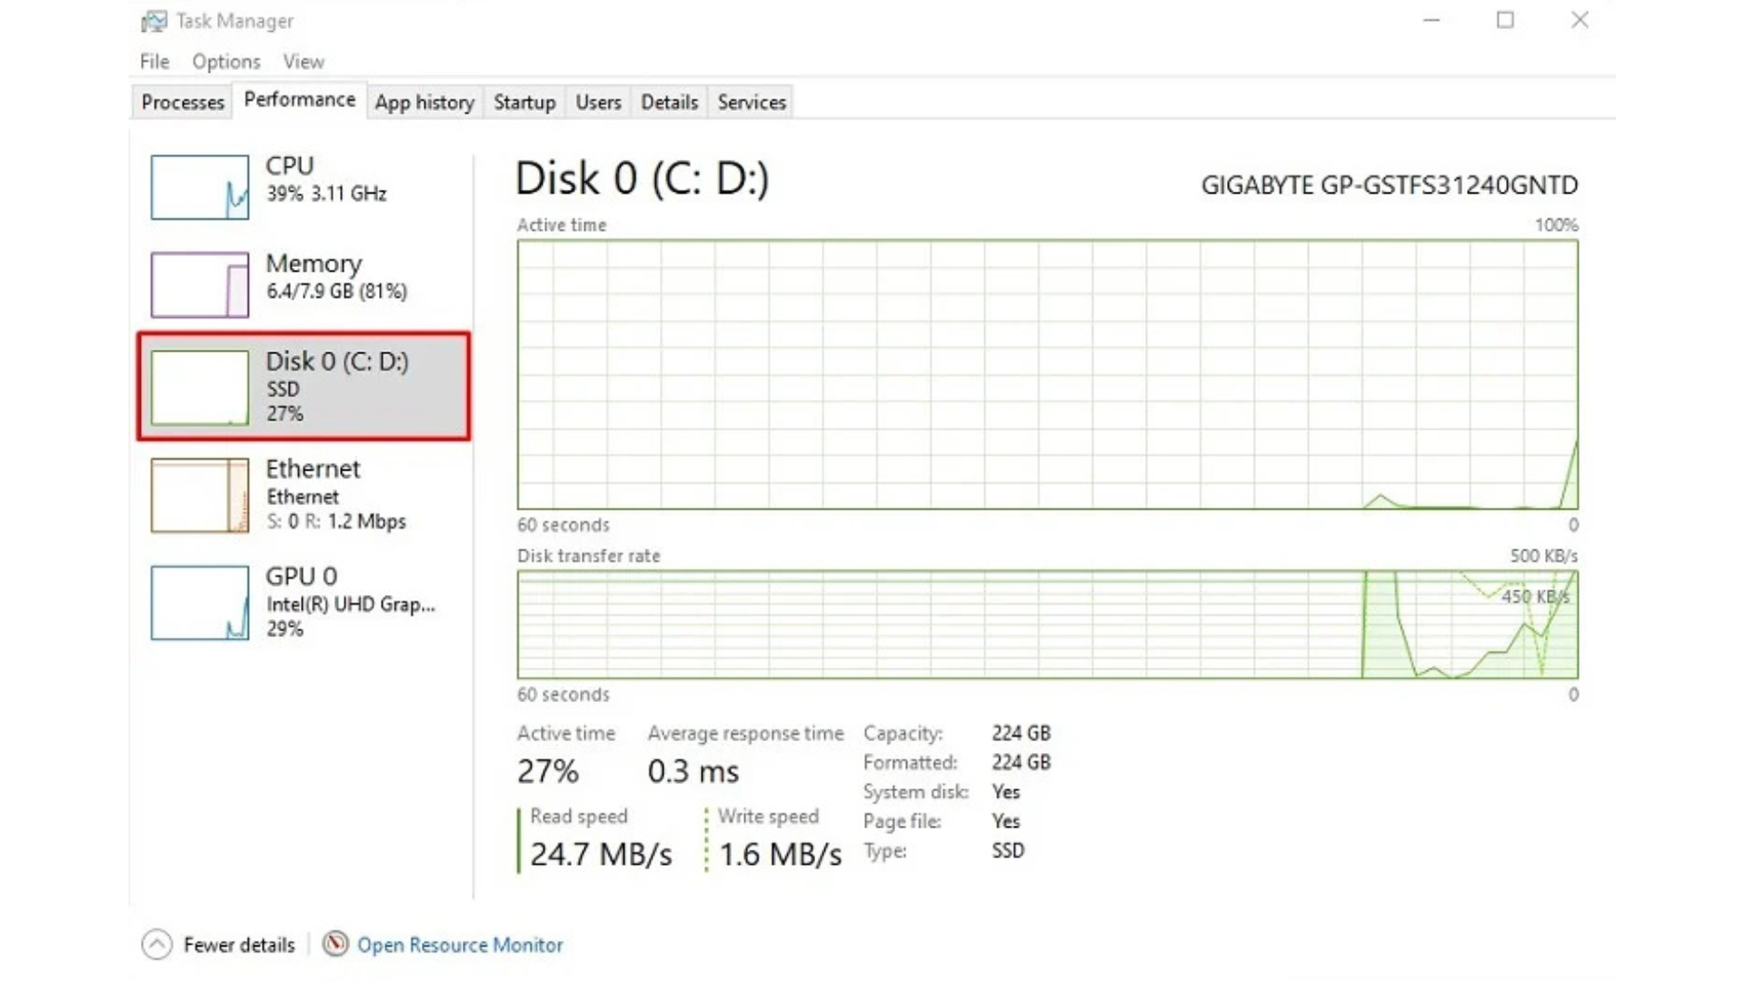Select the Ethernet throughput mini graph
Screen dimensions: 1745x981
click(200, 495)
